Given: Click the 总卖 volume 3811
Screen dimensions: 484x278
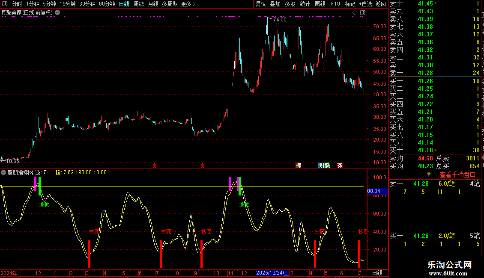Looking at the screenshot, I should [472, 158].
